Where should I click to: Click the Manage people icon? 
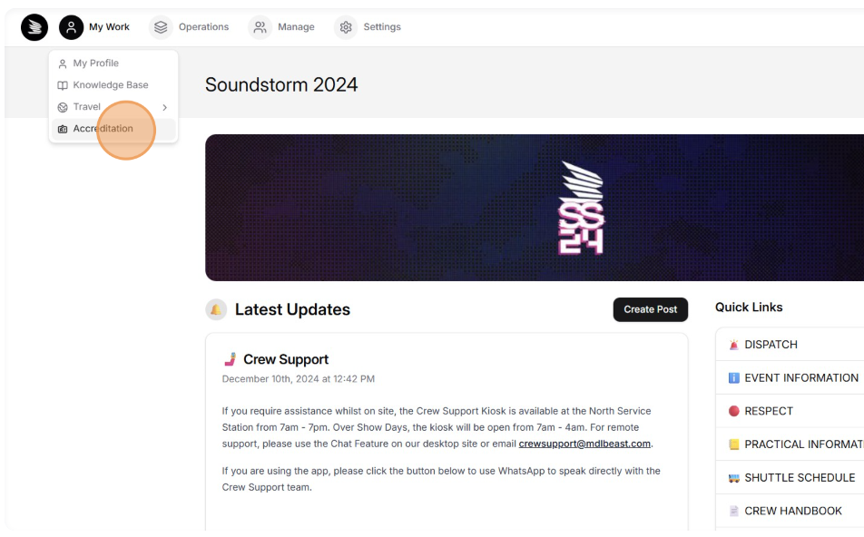[260, 27]
